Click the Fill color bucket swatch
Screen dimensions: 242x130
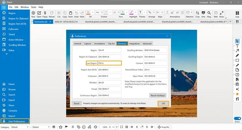(x=88, y=12)
